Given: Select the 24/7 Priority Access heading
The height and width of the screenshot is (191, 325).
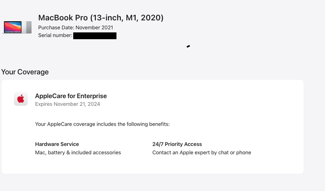Looking at the screenshot, I should pyautogui.click(x=177, y=144).
